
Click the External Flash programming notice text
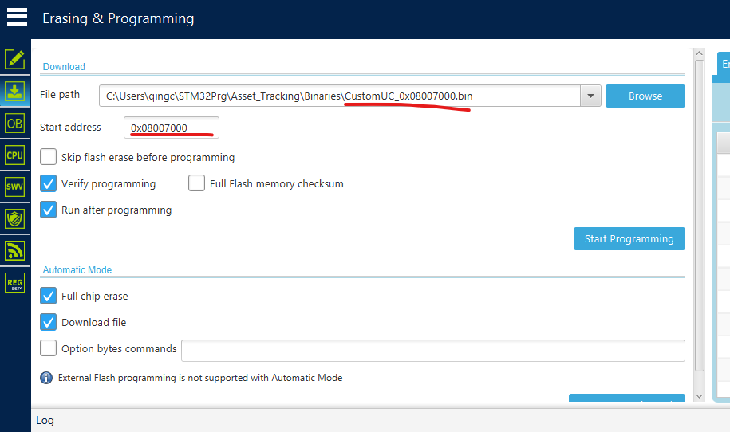(200, 378)
